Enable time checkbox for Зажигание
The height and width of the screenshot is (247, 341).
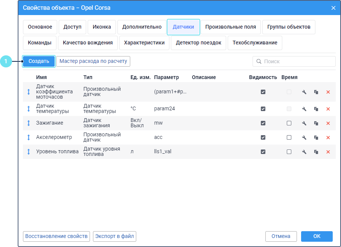289,123
